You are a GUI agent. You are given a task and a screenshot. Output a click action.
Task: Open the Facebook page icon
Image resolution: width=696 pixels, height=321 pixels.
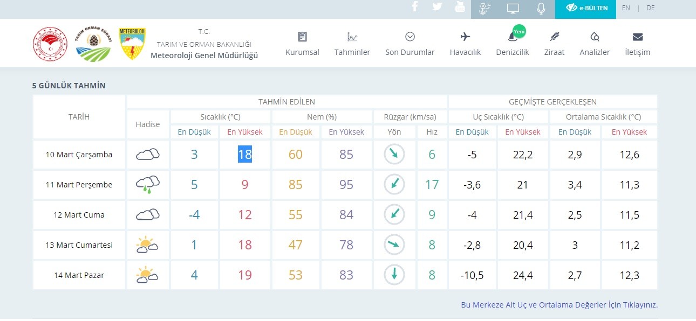tap(415, 7)
